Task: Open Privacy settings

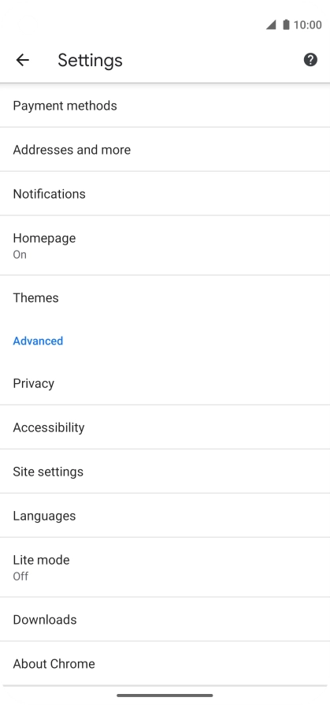Action: pyautogui.click(x=165, y=383)
